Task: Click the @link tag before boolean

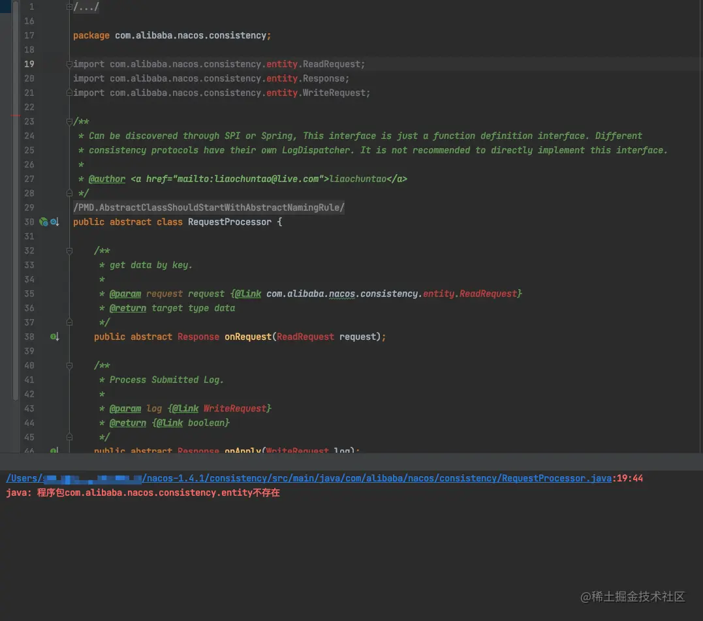Action: coord(170,423)
